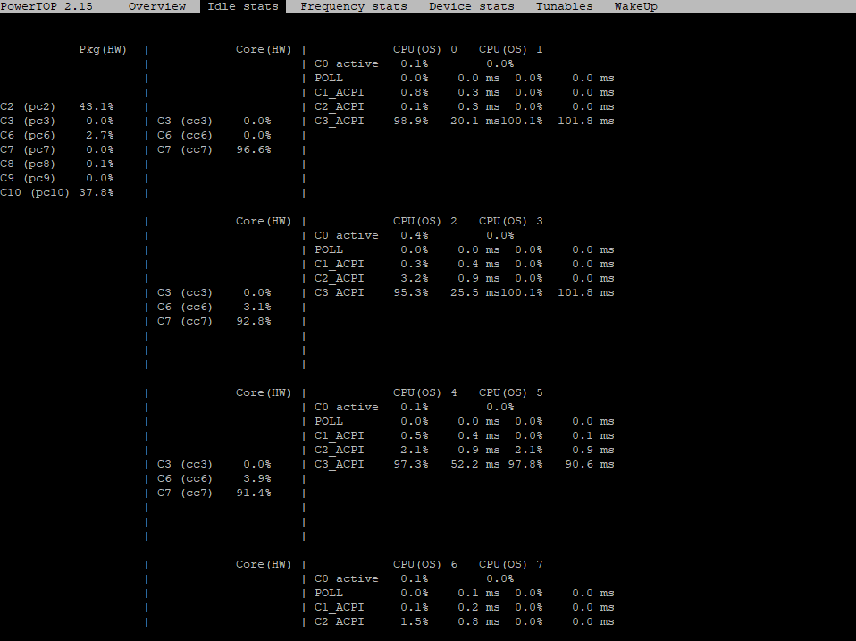Screen dimensions: 856x641
Task: Select the CPU(OS) 1 header
Action: coord(510,50)
